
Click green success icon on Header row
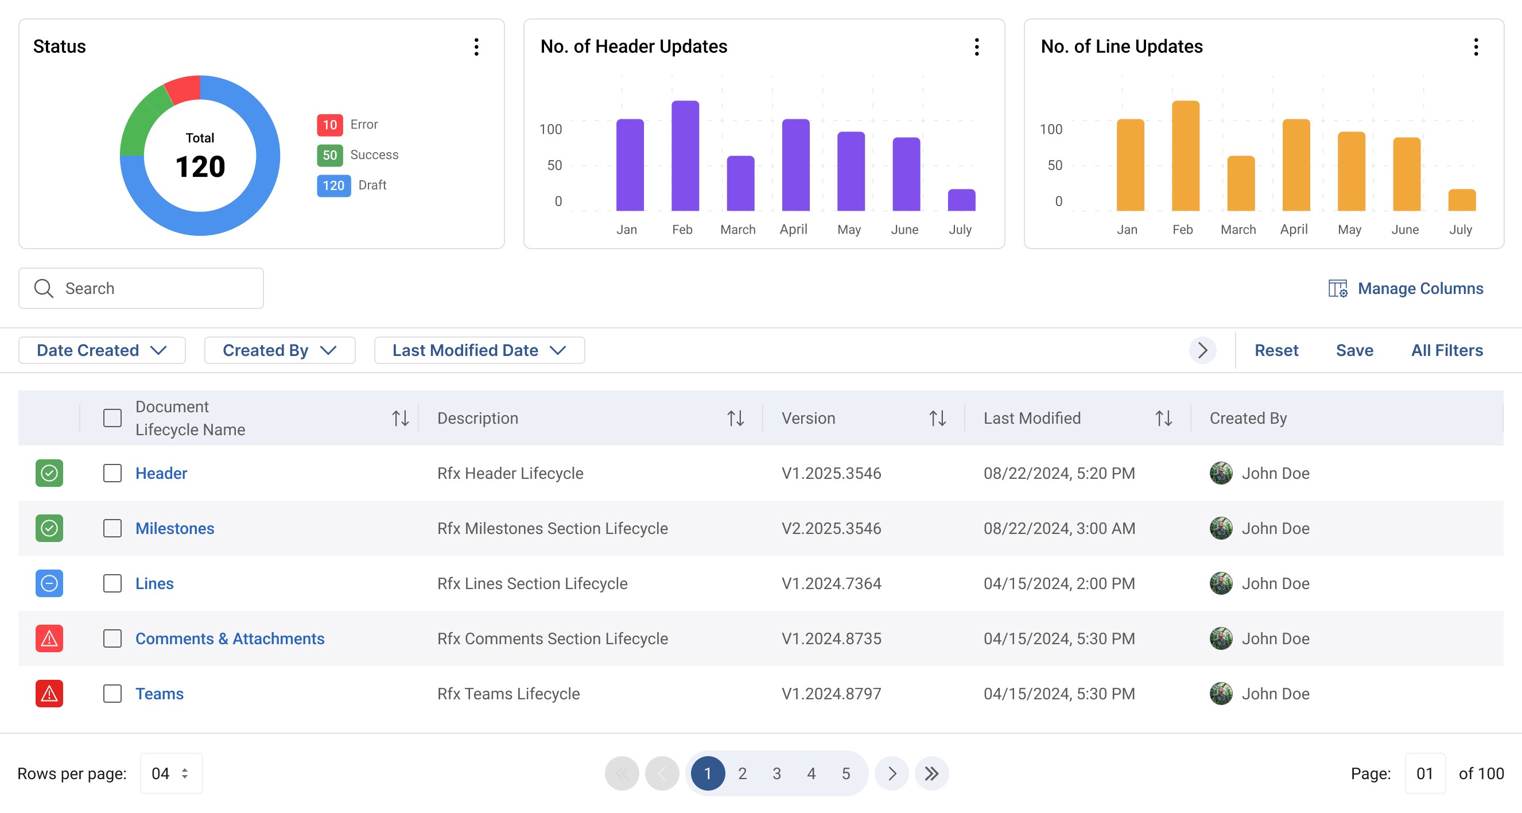[x=49, y=473]
